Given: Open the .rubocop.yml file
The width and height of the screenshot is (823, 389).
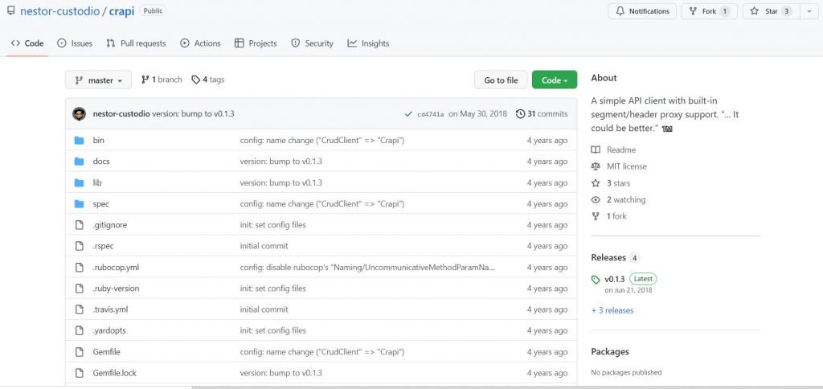Looking at the screenshot, I should tap(116, 267).
